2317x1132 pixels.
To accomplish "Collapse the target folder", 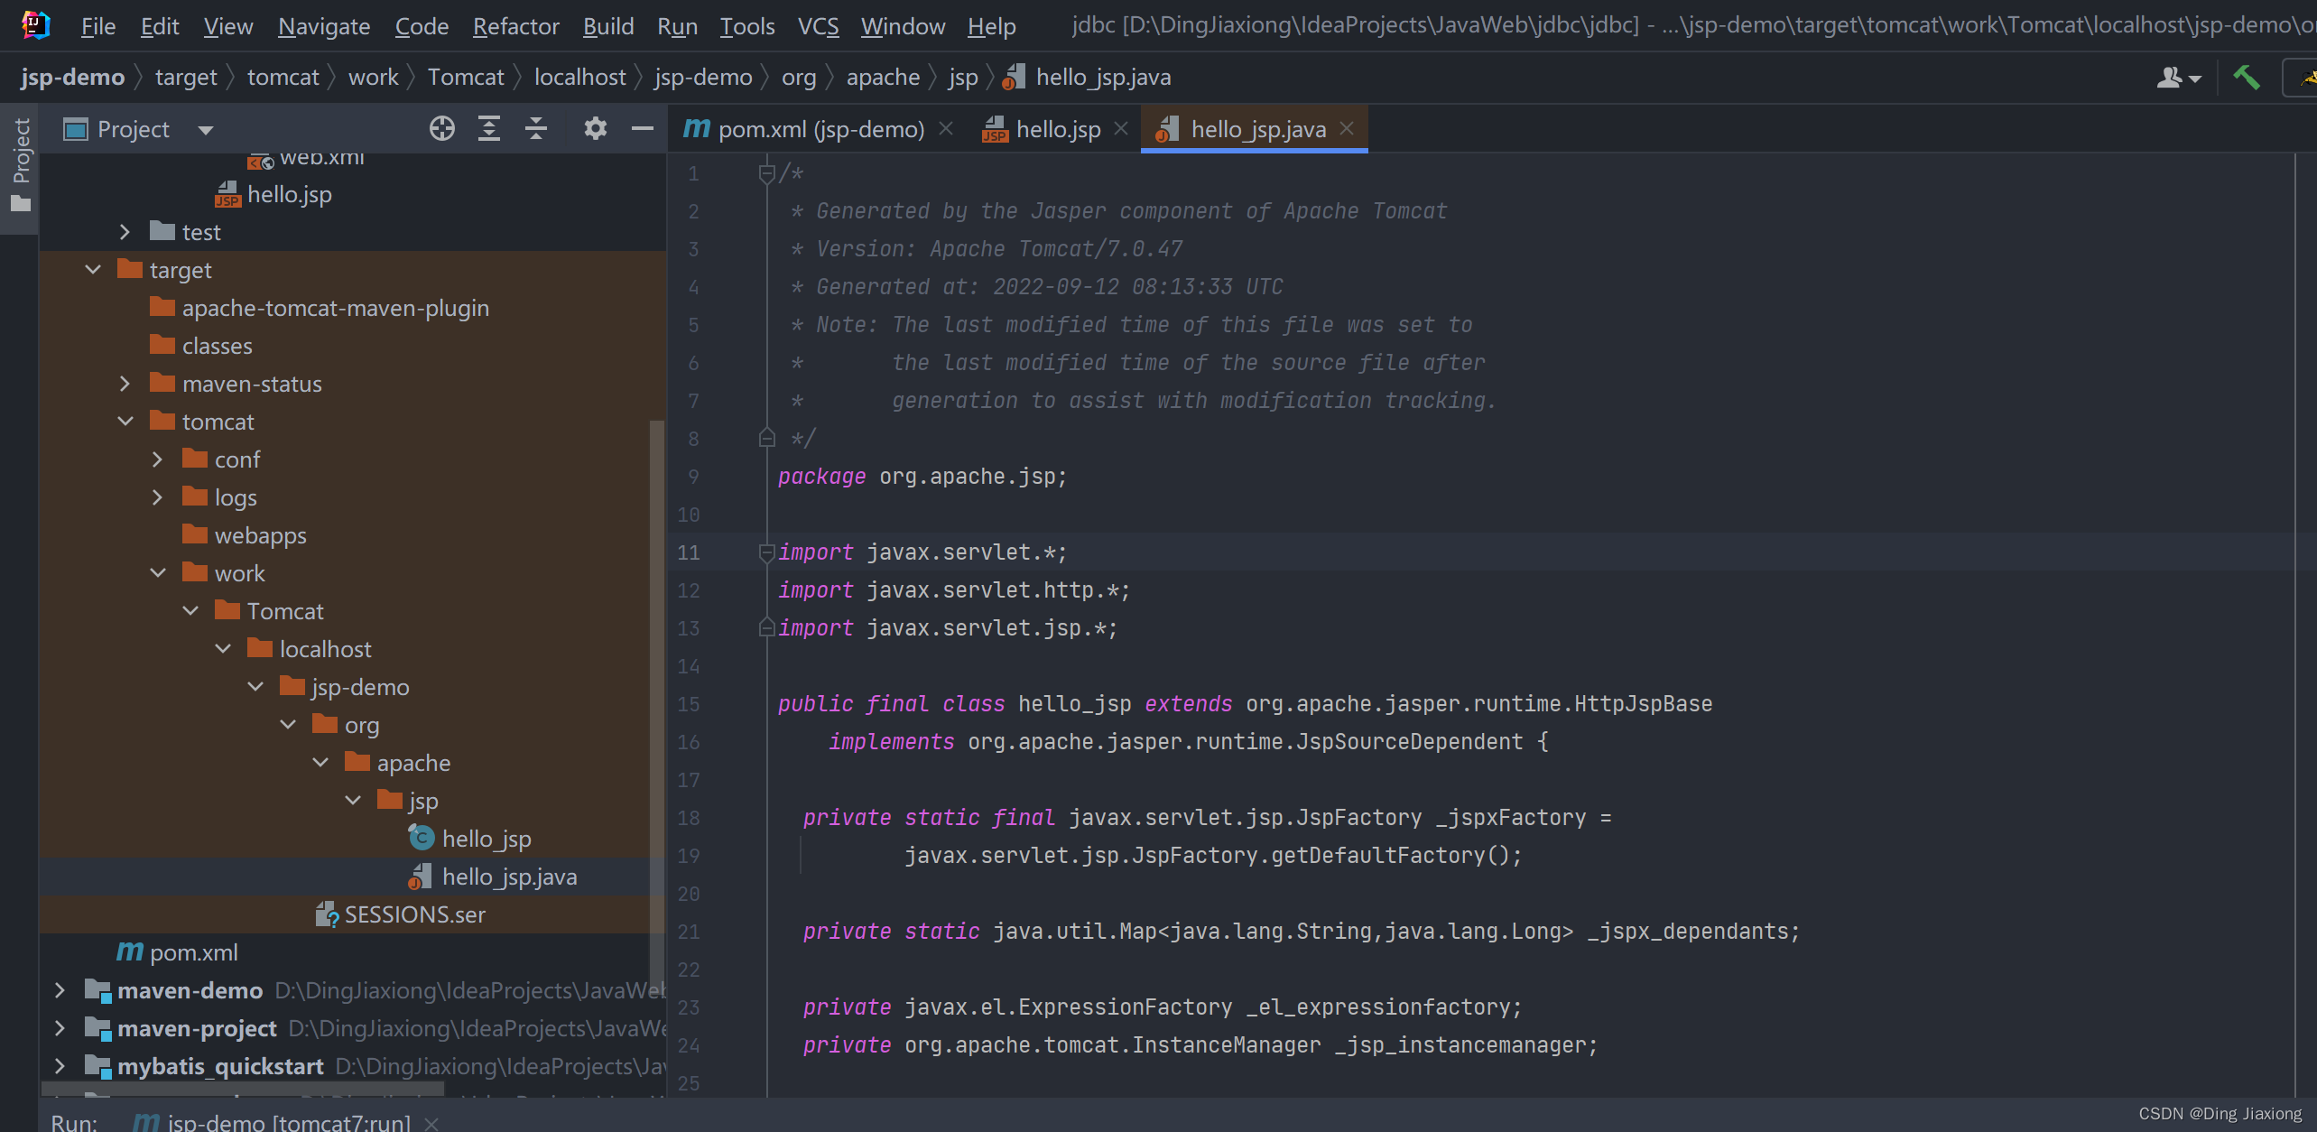I will coord(92,270).
